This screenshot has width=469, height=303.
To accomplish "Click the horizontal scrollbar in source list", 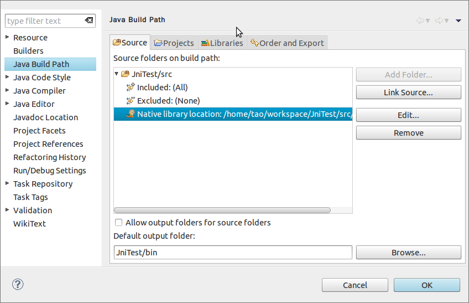I will [222, 210].
